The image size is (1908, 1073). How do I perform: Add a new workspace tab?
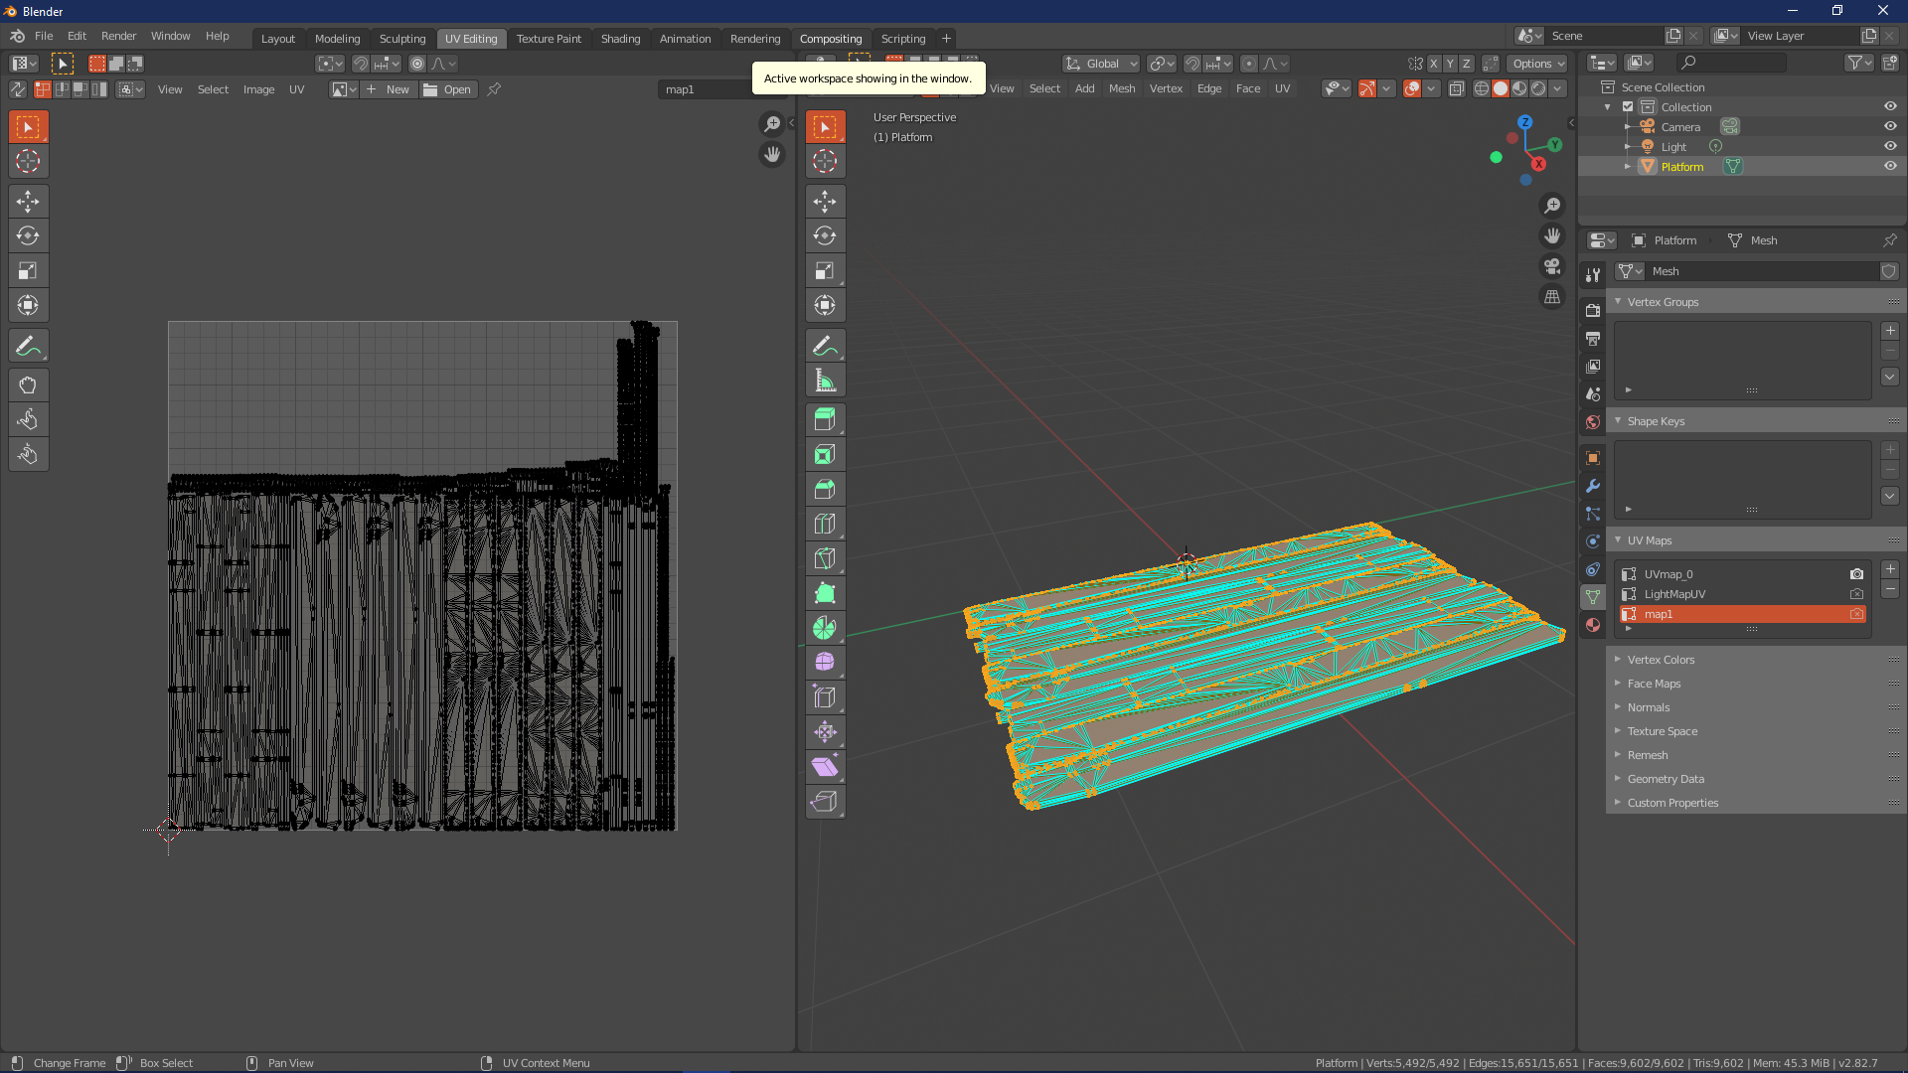(946, 39)
